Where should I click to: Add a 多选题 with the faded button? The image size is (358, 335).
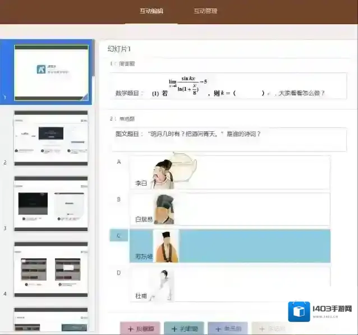(272, 329)
